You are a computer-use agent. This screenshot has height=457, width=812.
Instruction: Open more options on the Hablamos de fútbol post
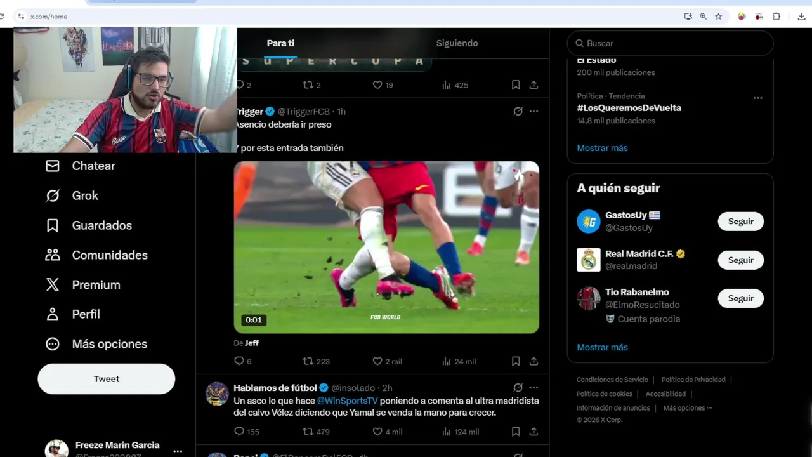[534, 388]
